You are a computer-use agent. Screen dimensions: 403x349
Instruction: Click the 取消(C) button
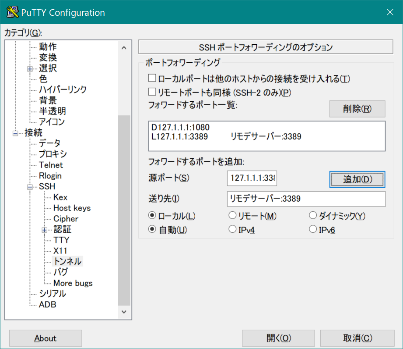pyautogui.click(x=357, y=338)
